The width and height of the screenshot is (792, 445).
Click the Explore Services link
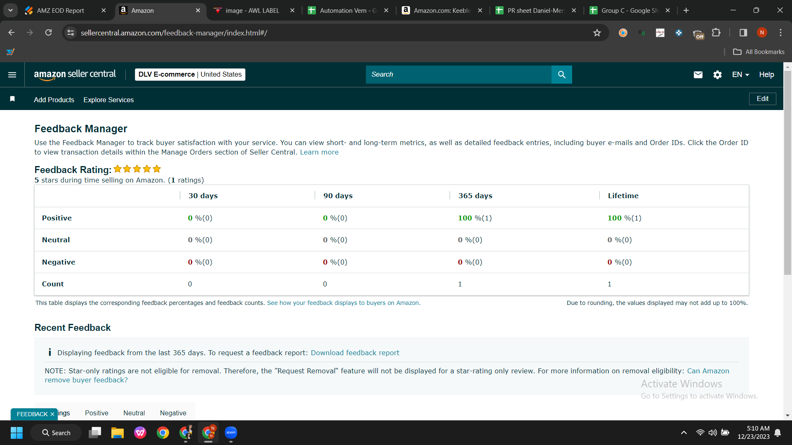pos(108,100)
